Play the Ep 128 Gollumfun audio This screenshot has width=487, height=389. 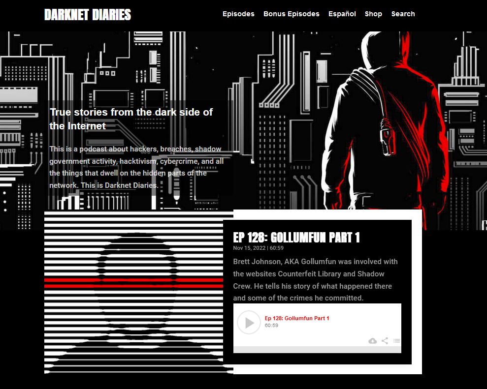click(249, 322)
